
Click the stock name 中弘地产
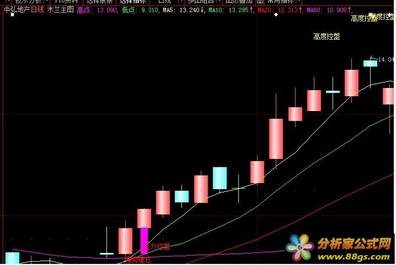click(17, 10)
